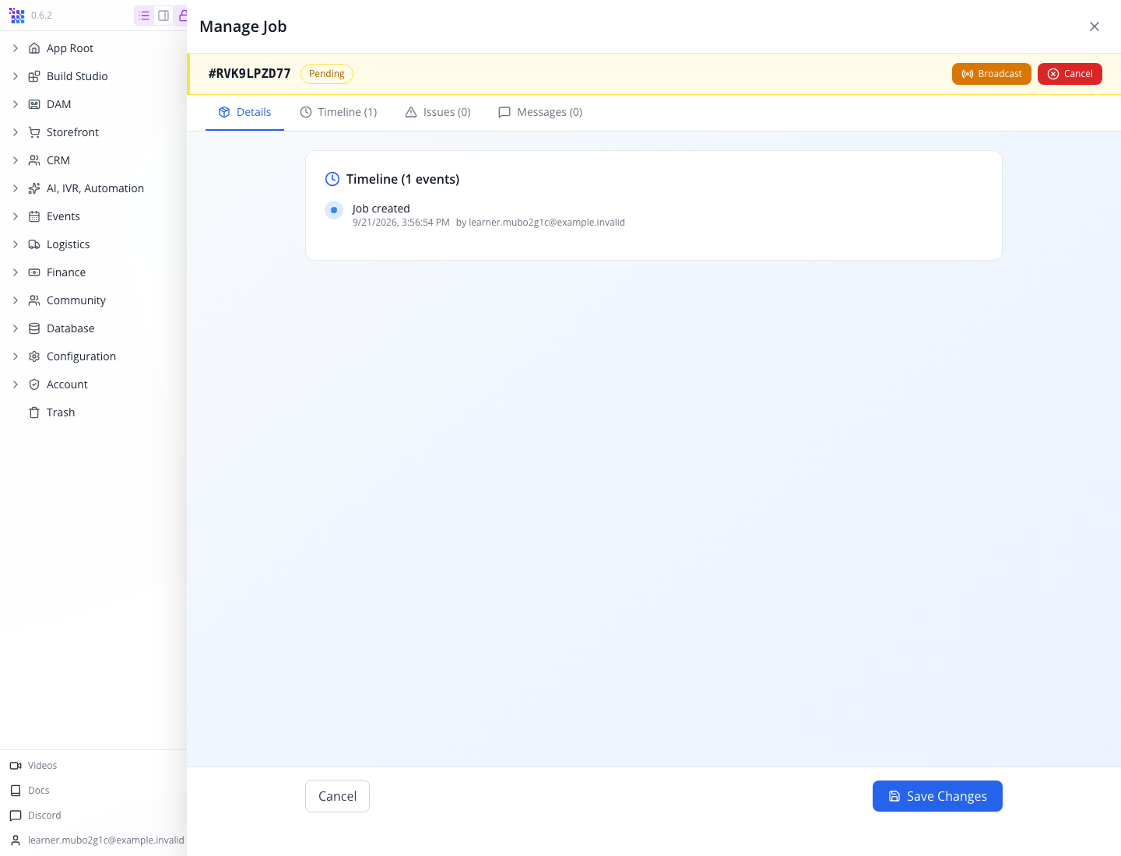Expand the App Root chevron
This screenshot has height=856, width=1121.
click(x=16, y=48)
